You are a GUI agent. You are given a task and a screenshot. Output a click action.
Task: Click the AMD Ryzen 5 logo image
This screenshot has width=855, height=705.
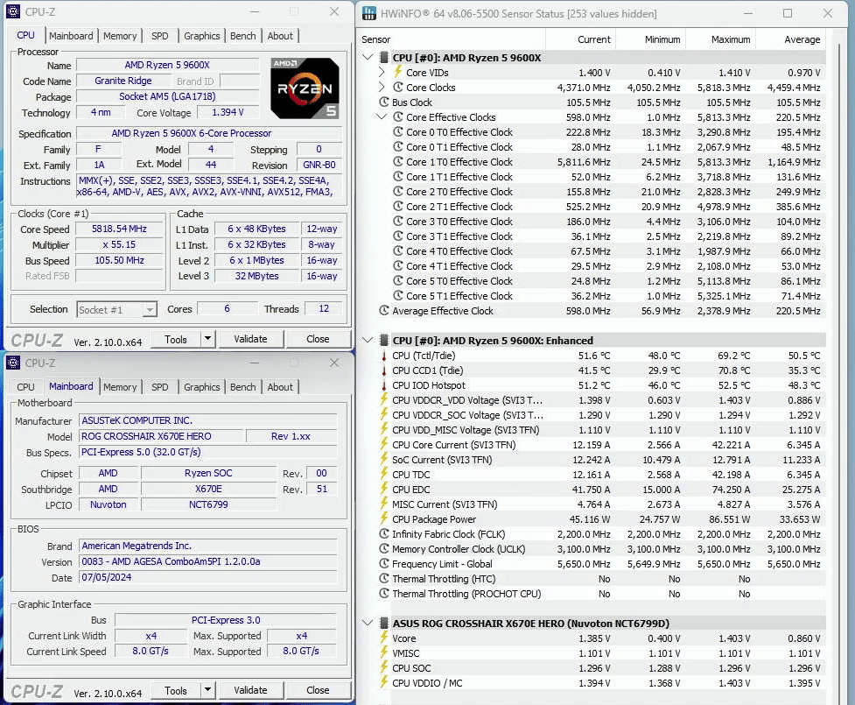coord(305,88)
